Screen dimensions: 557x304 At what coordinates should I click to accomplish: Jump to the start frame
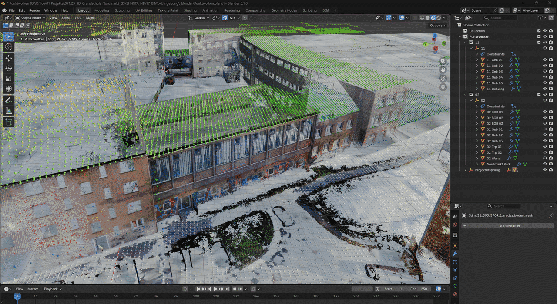[198, 289]
